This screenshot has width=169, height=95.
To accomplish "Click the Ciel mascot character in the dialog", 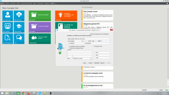I will (x=60, y=46).
